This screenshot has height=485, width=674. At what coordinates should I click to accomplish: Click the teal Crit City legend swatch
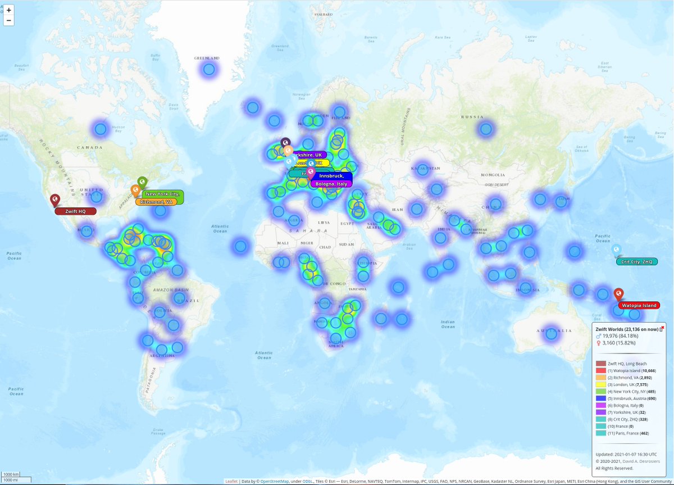(601, 419)
